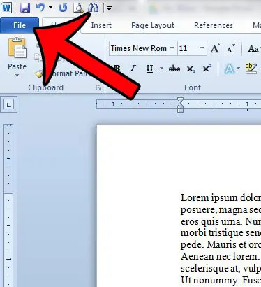Shrink the font size
Image resolution: width=261 pixels, height=287 pixels.
point(230,48)
